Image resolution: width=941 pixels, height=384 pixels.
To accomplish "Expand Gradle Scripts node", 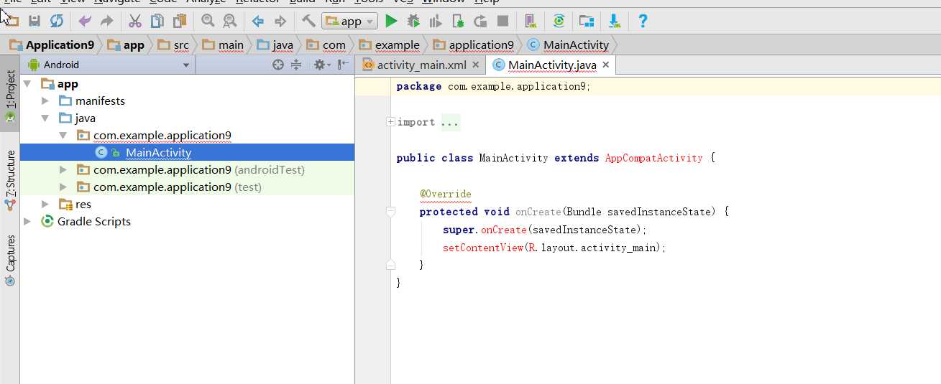I will click(27, 222).
